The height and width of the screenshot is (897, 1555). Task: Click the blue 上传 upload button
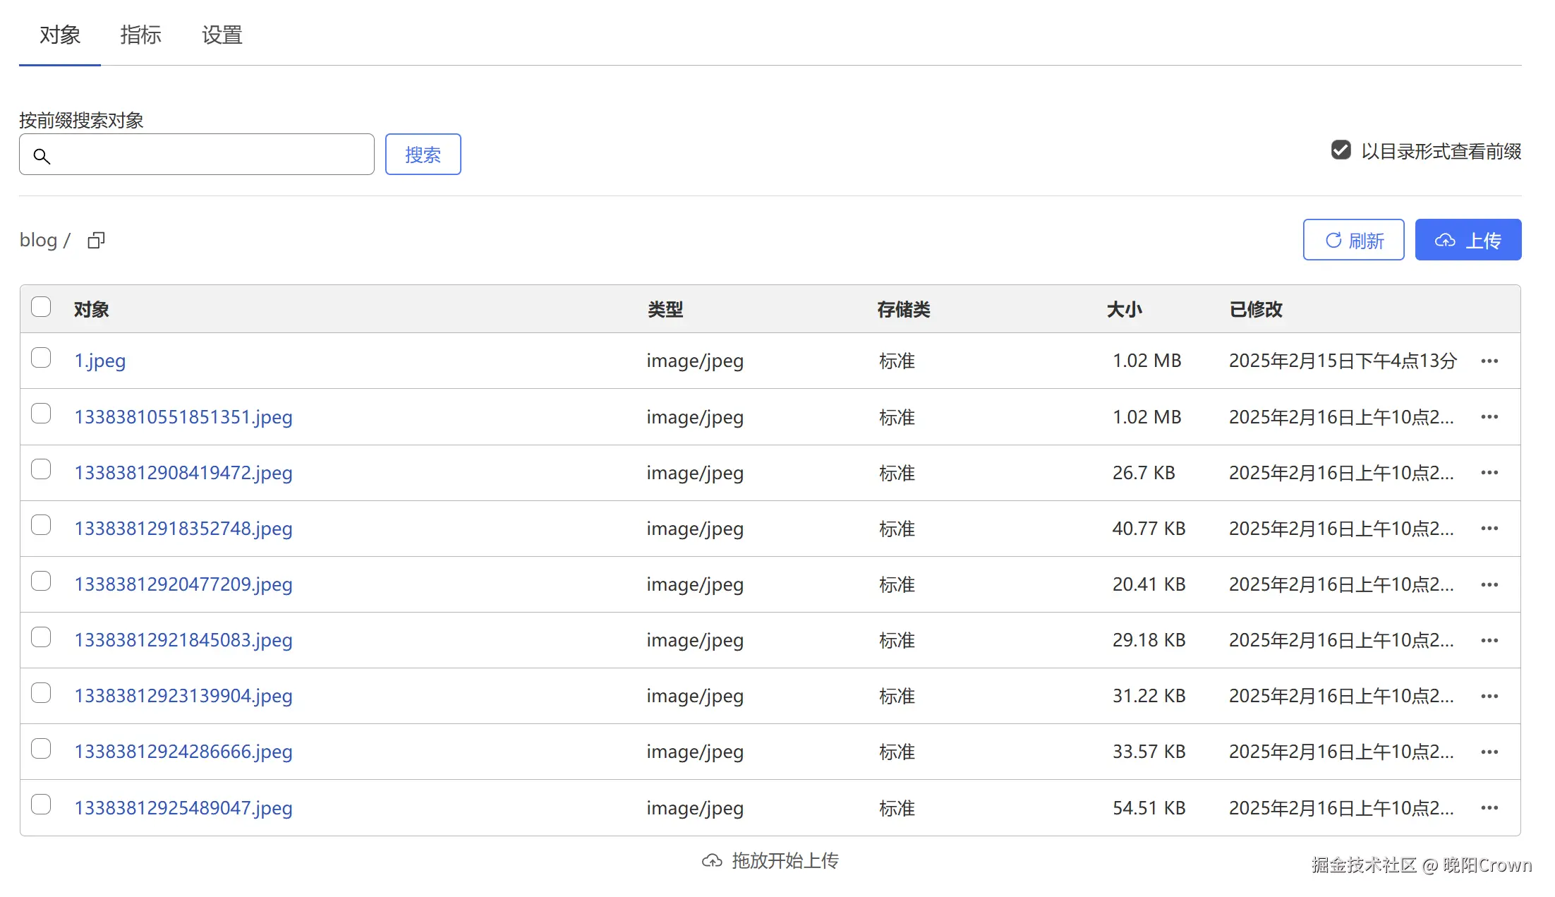tap(1468, 240)
